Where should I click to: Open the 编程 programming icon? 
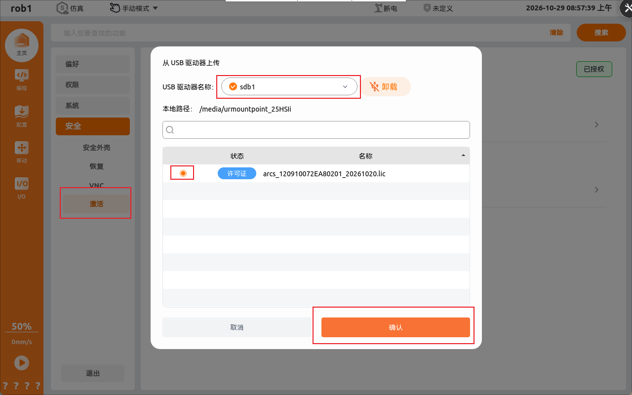pyautogui.click(x=22, y=79)
